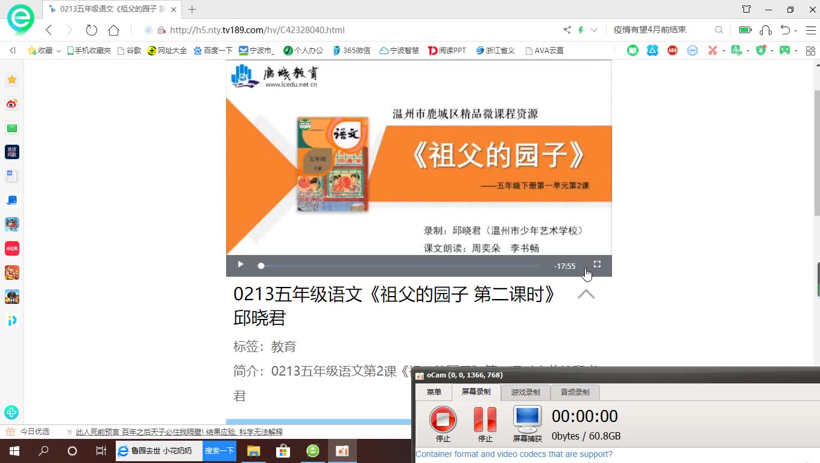Open the Windows Start menu
The height and width of the screenshot is (463, 820).
tap(14, 451)
